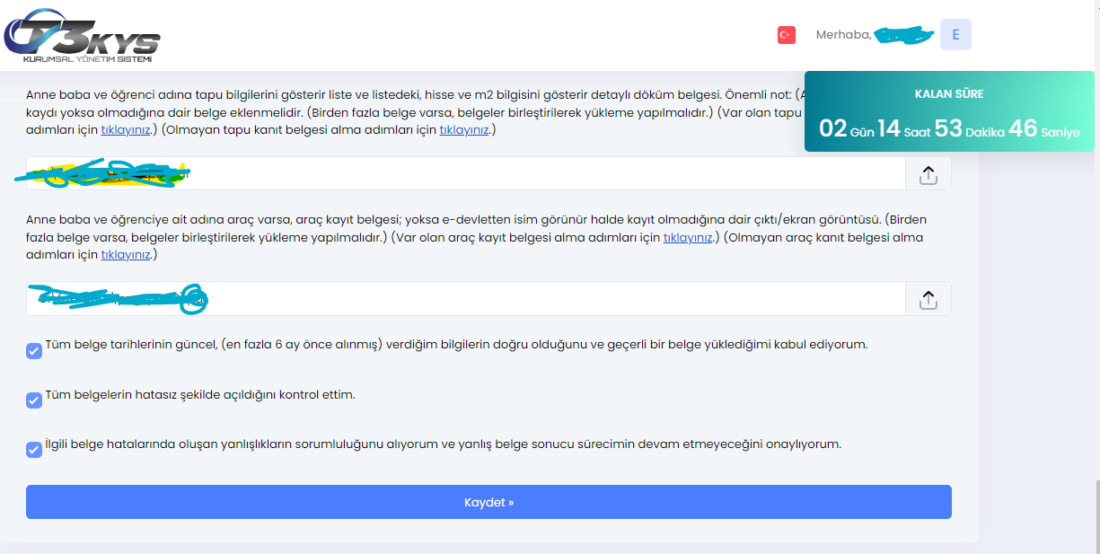
Task: Click the T3 KYS logo
Action: 82,36
